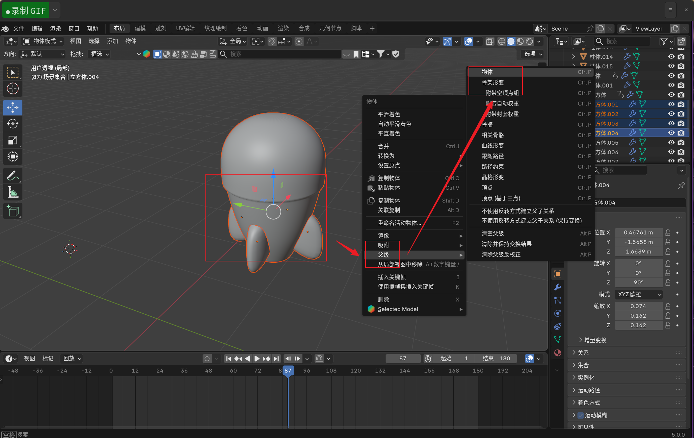Screen dimensions: 694x438
Task: Click the 选项 button in header
Action: (x=533, y=54)
